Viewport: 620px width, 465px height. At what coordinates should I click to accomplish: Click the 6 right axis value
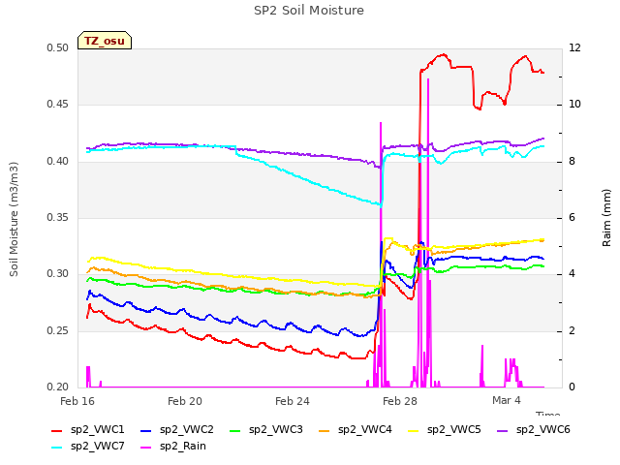(573, 217)
